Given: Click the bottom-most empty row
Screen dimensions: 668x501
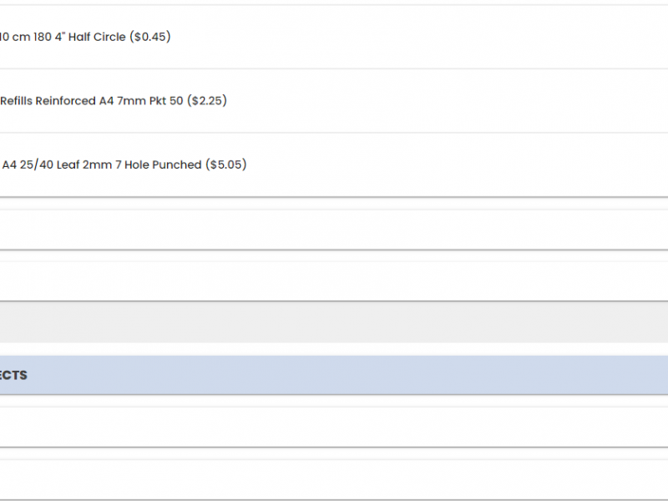Looking at the screenshot, I should click(x=334, y=479).
